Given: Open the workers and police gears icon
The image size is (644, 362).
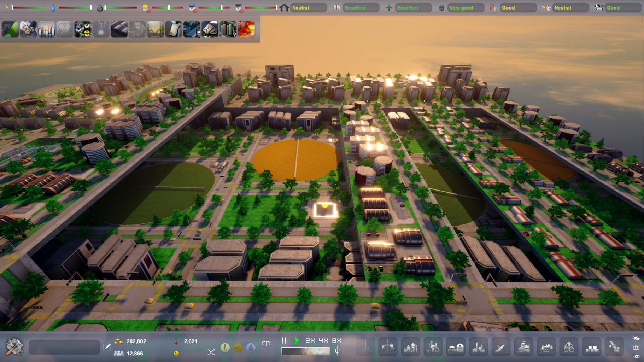Looking at the screenshot, I should pos(83,29).
